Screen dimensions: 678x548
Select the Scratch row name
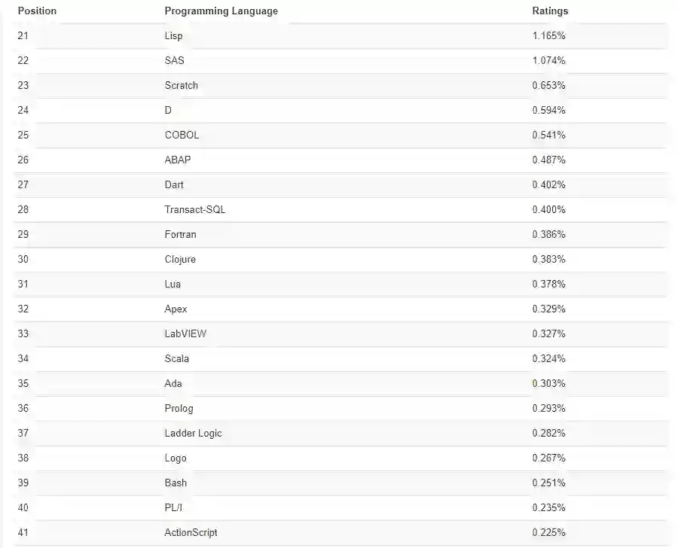181,85
